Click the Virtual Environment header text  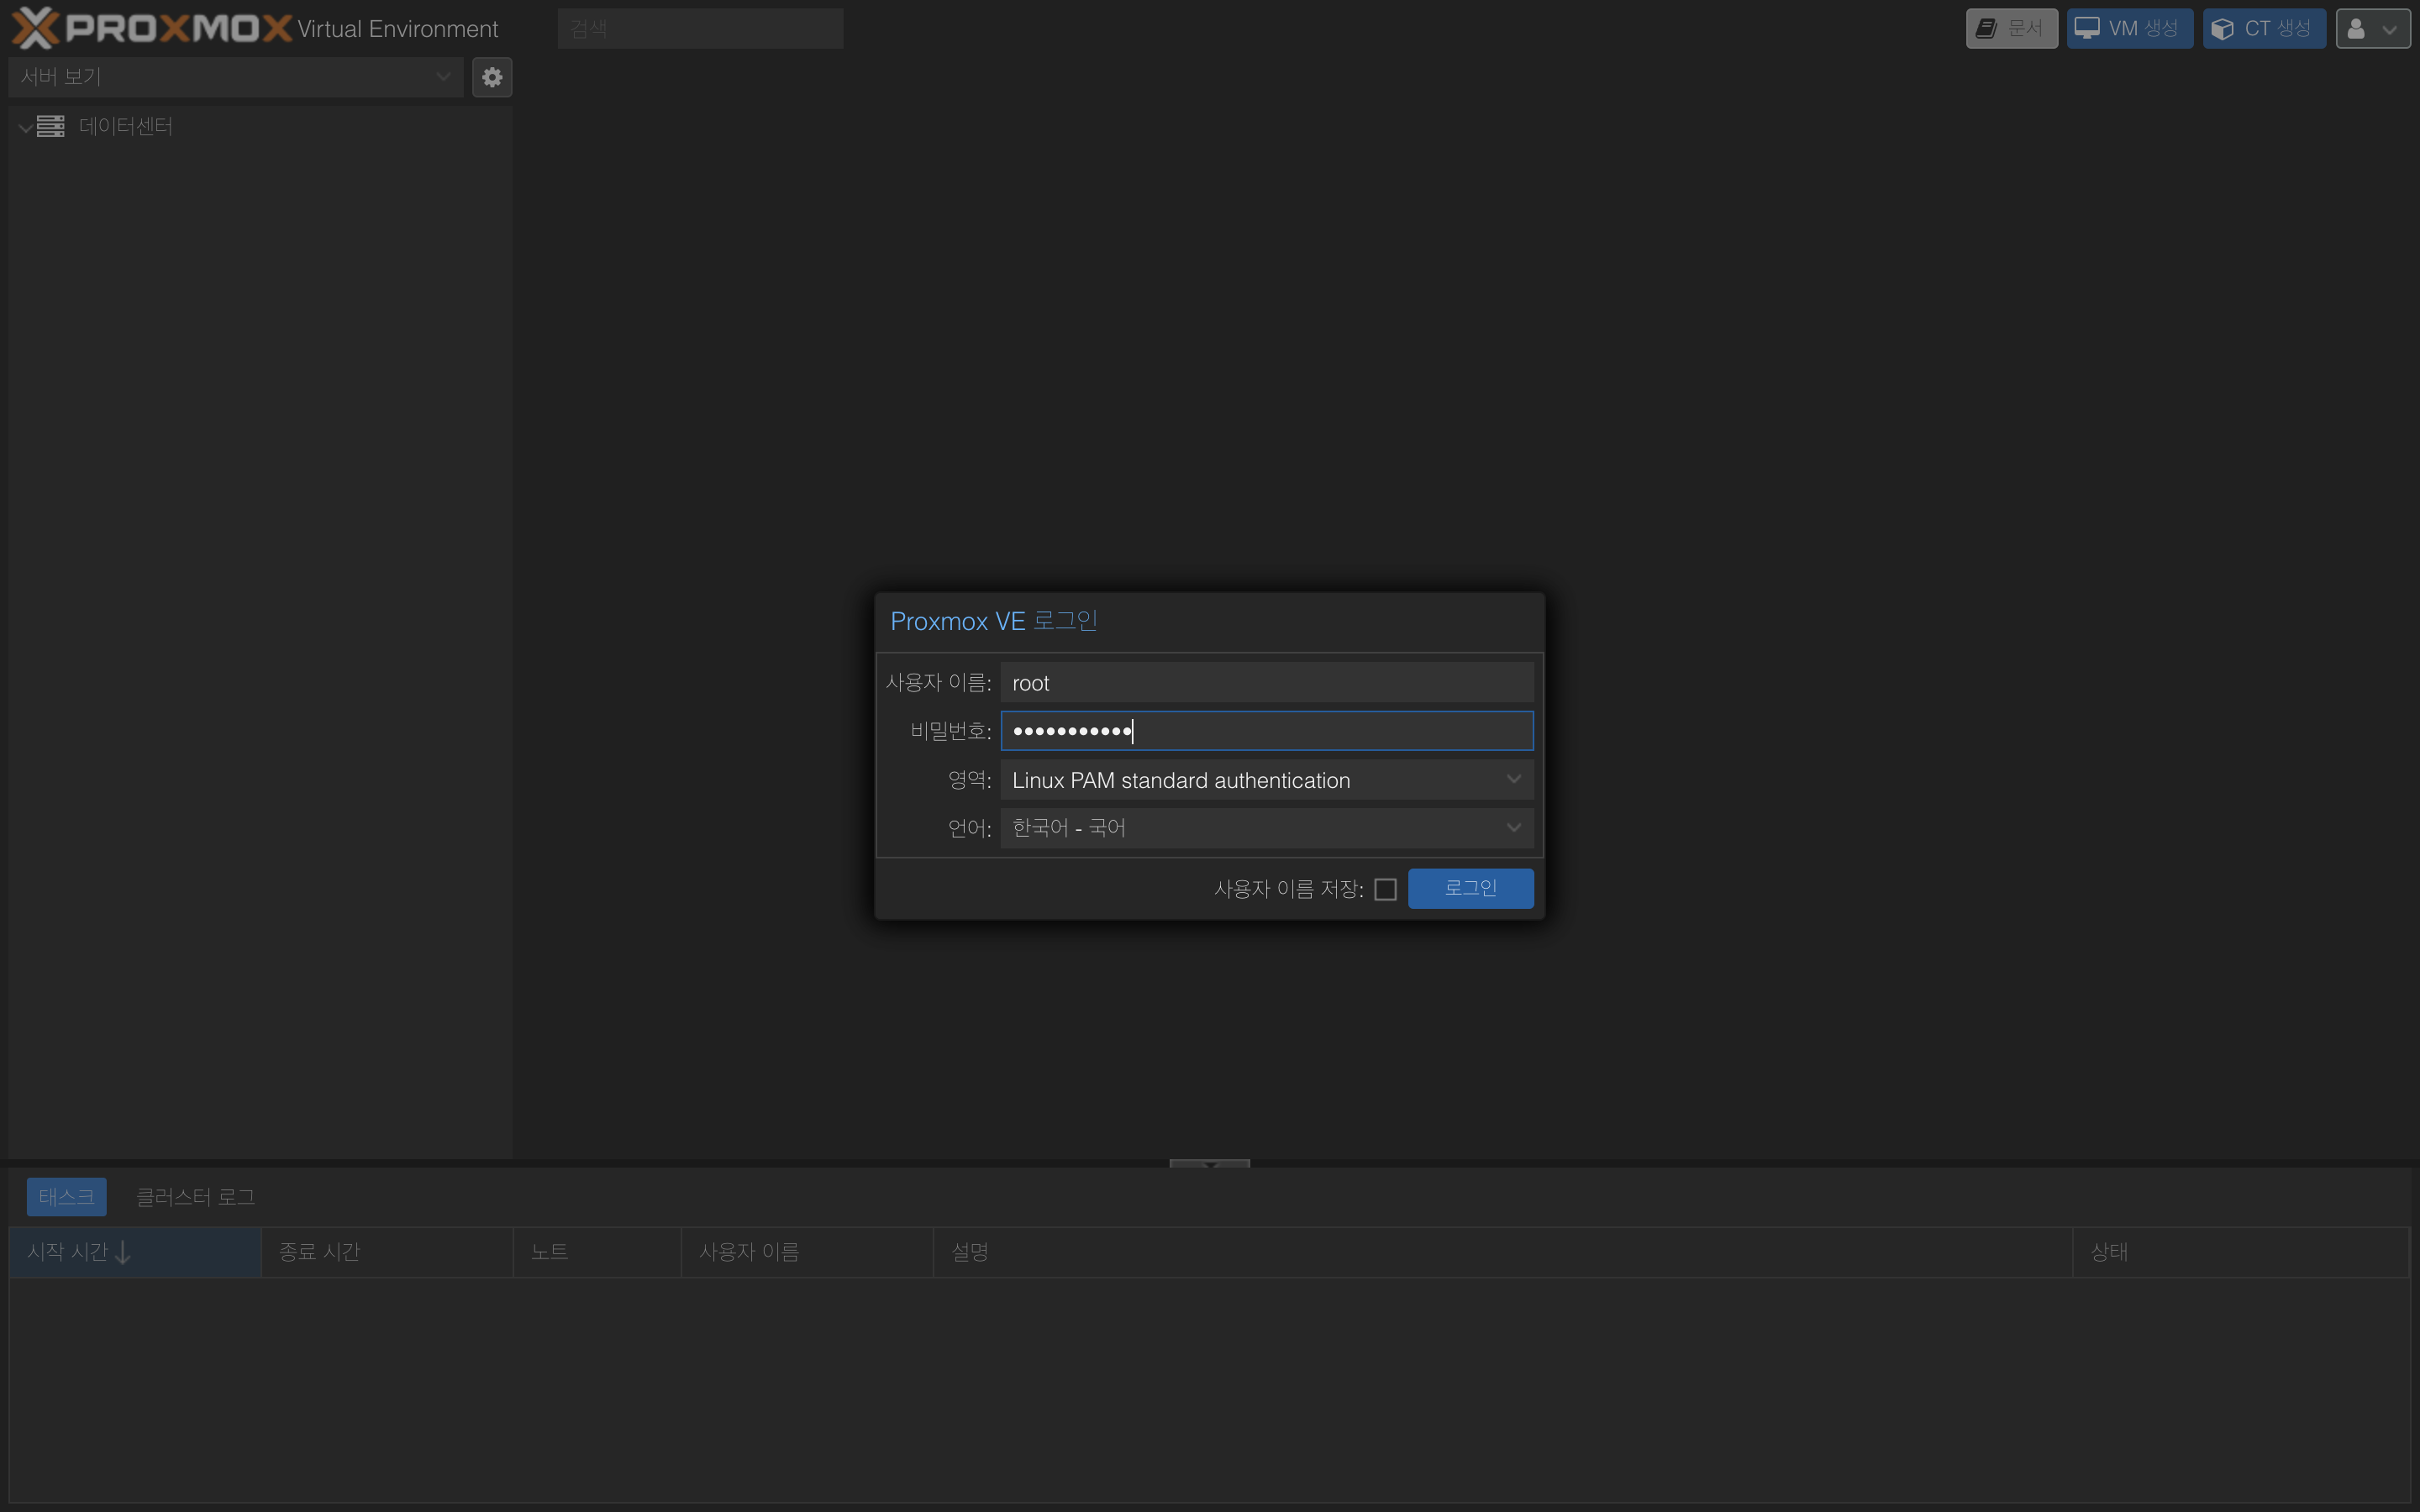click(x=397, y=29)
